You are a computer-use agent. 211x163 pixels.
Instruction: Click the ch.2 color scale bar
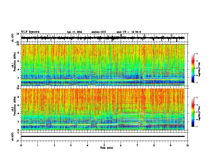tap(193, 112)
